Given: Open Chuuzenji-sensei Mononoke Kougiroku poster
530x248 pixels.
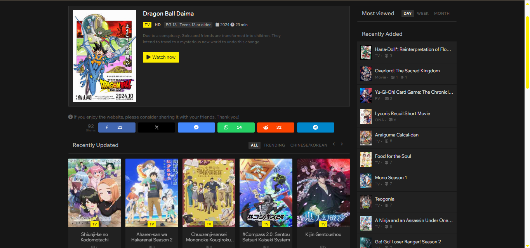Looking at the screenshot, I should [x=209, y=192].
